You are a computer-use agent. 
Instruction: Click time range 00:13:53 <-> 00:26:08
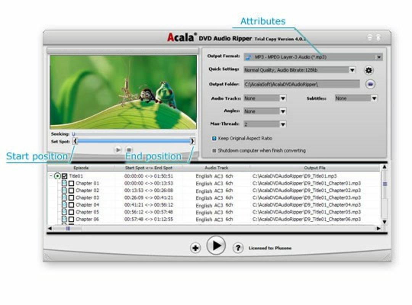click(x=148, y=190)
